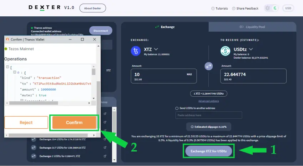This screenshot has width=303, height=166.
Task: Click the "mutez" : true line
Action: (33, 95)
